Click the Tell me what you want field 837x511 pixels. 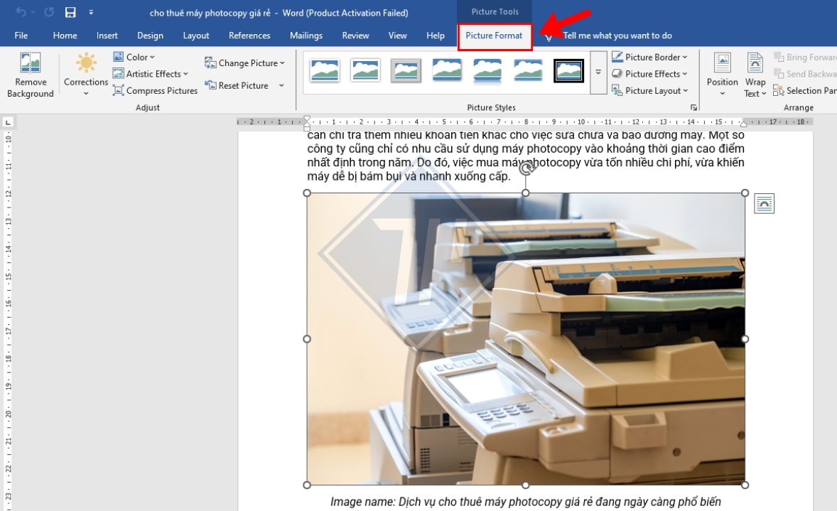pos(617,36)
